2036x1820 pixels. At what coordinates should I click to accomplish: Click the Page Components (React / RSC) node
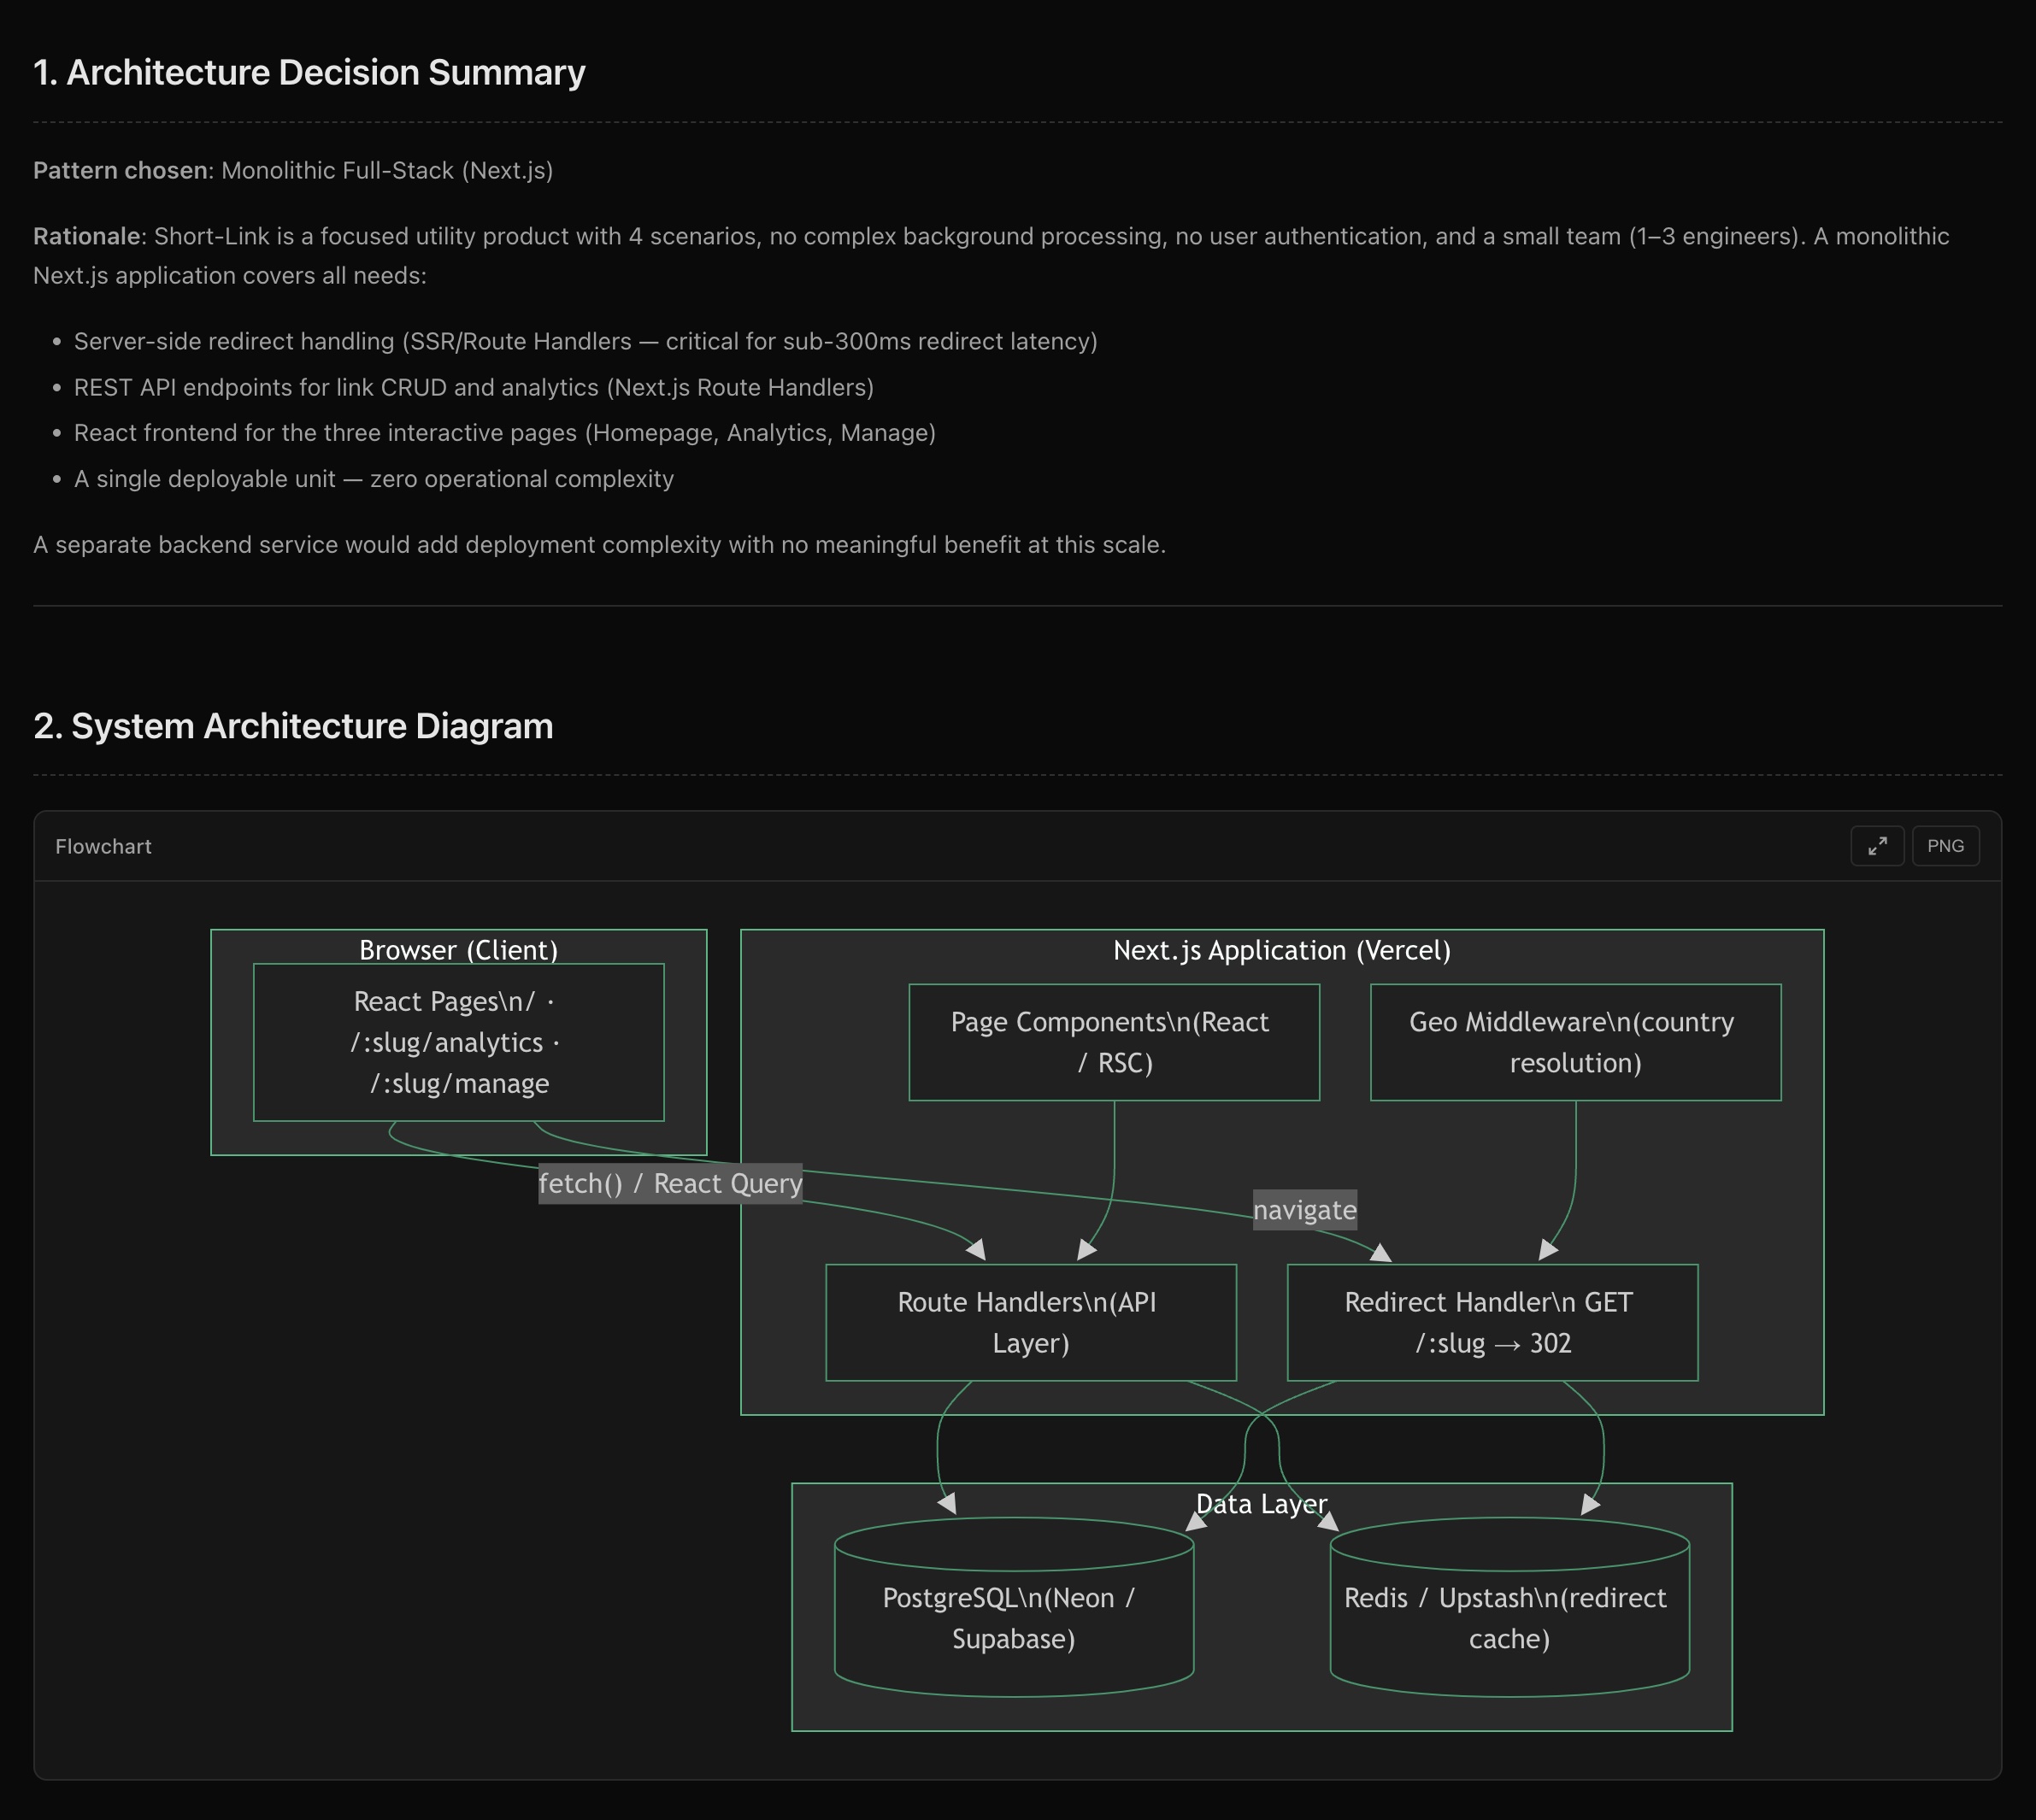click(1115, 1042)
